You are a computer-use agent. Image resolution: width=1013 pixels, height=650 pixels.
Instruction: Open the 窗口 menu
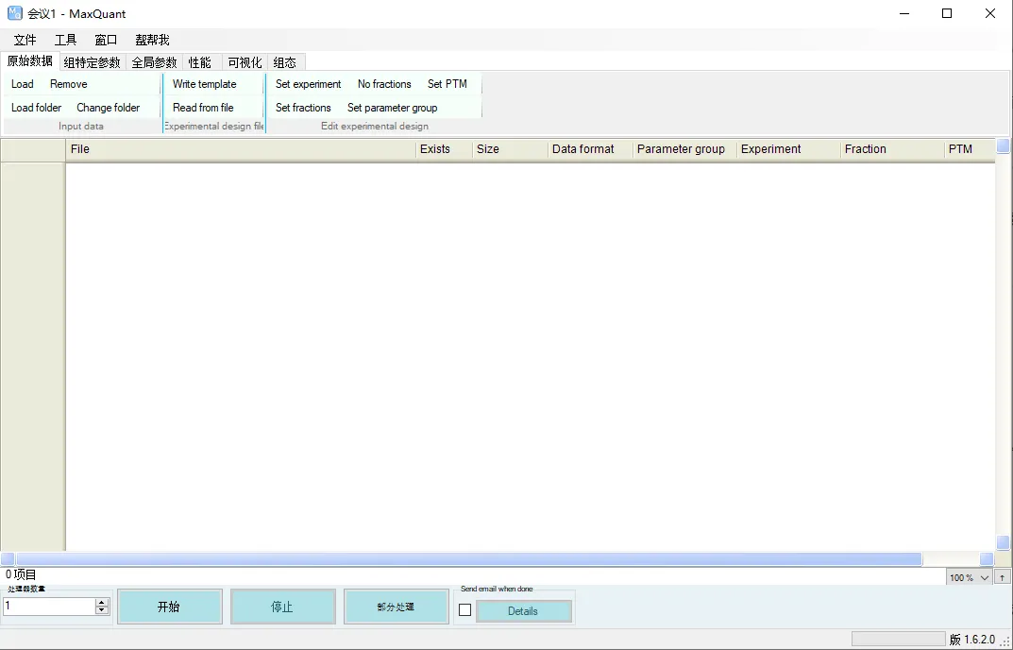(106, 40)
